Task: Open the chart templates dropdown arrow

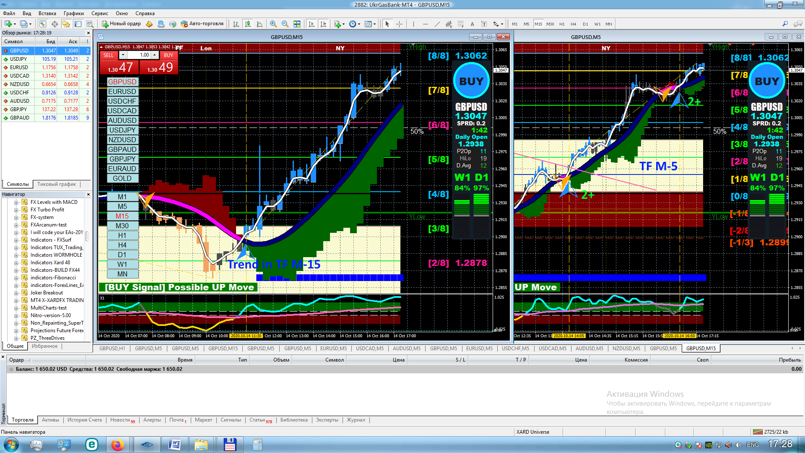Action: tap(374, 24)
